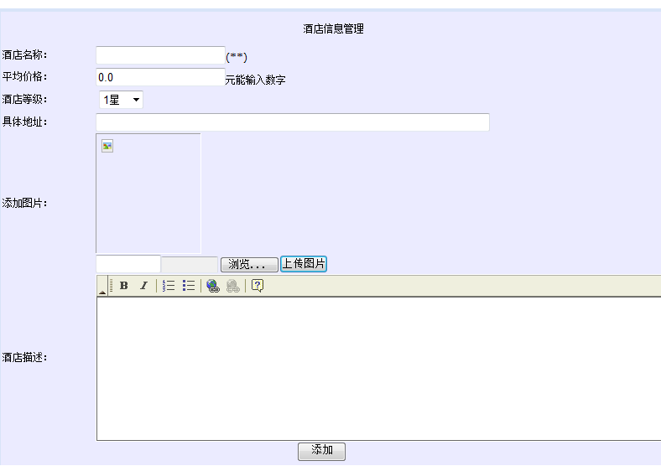Click the 酒店名称 label

click(24, 54)
